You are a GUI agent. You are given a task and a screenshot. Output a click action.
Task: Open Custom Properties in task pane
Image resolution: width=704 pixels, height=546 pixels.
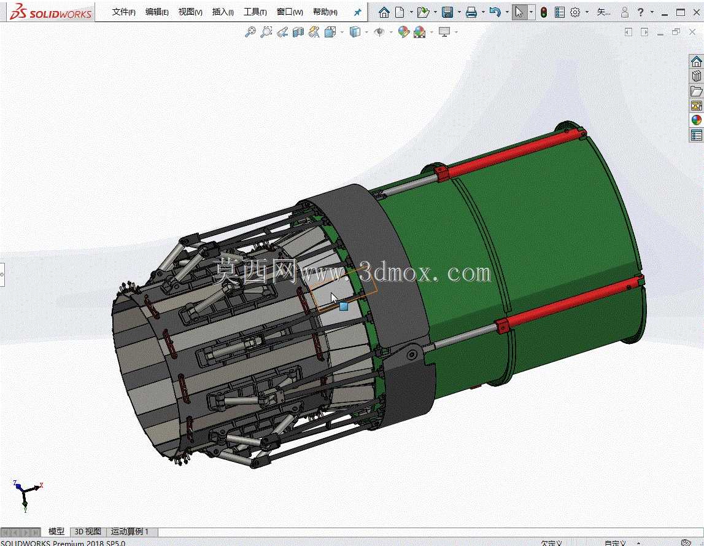697,135
